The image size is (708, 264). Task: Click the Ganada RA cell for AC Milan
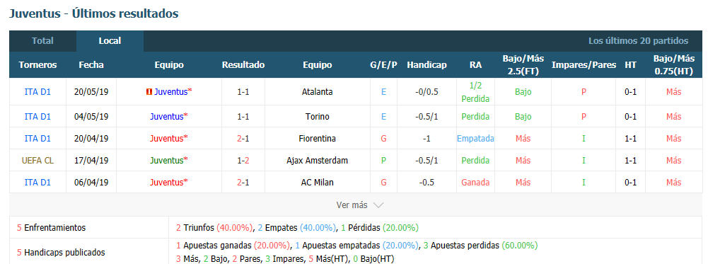[x=475, y=182]
